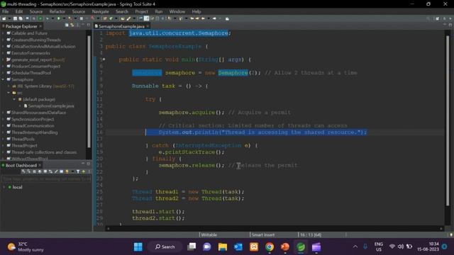This screenshot has height=255, width=454.
Task: Open the volume control in the system tray
Action: (x=401, y=246)
